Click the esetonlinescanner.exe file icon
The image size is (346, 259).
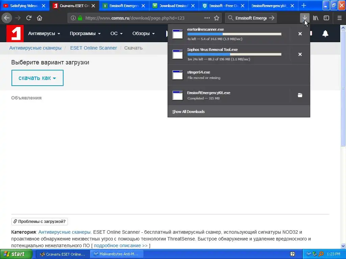click(x=178, y=34)
